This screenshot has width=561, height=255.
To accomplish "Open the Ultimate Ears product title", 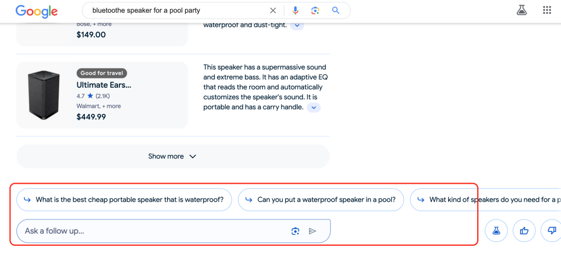I will pos(104,85).
